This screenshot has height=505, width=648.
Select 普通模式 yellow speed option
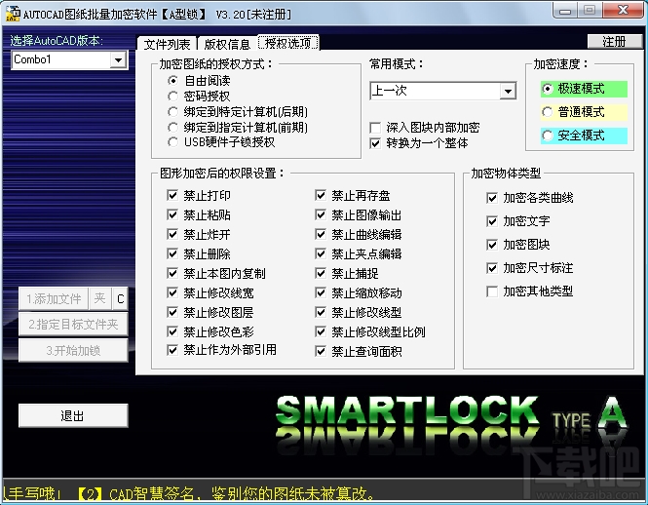[584, 112]
